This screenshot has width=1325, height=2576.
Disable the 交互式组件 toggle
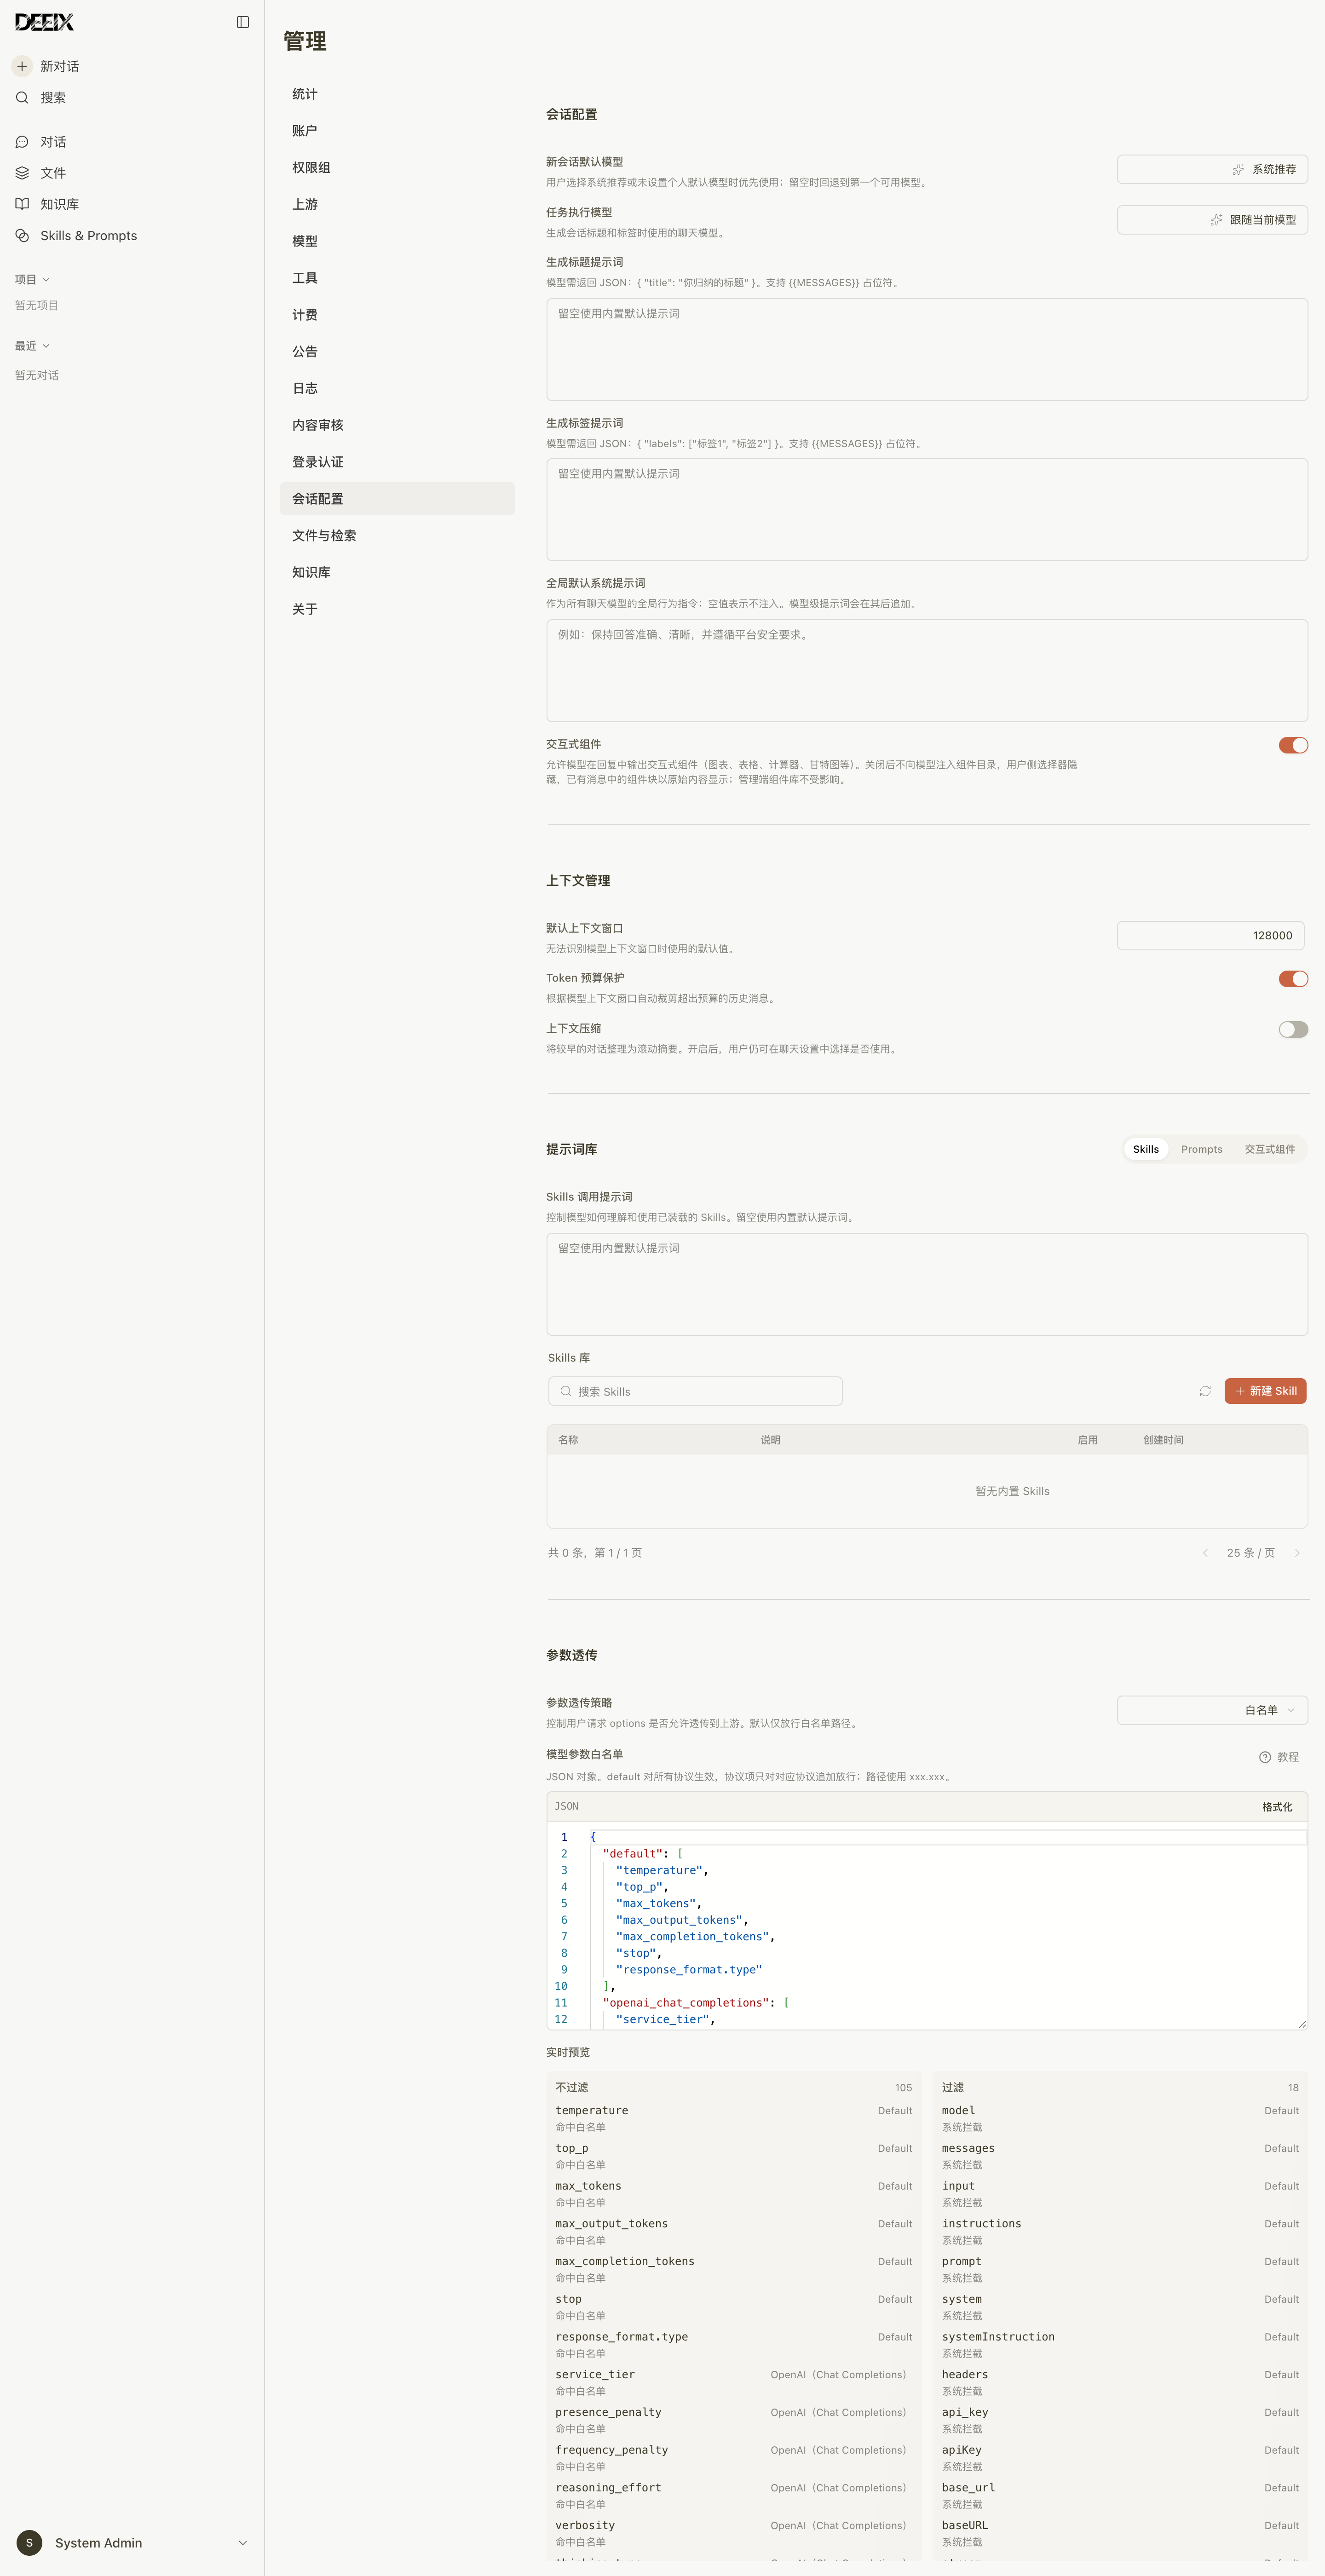[1293, 745]
